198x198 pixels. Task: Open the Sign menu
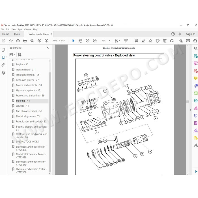(20, 29)
